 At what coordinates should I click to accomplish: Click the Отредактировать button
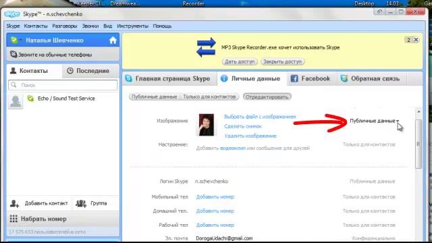pos(267,97)
